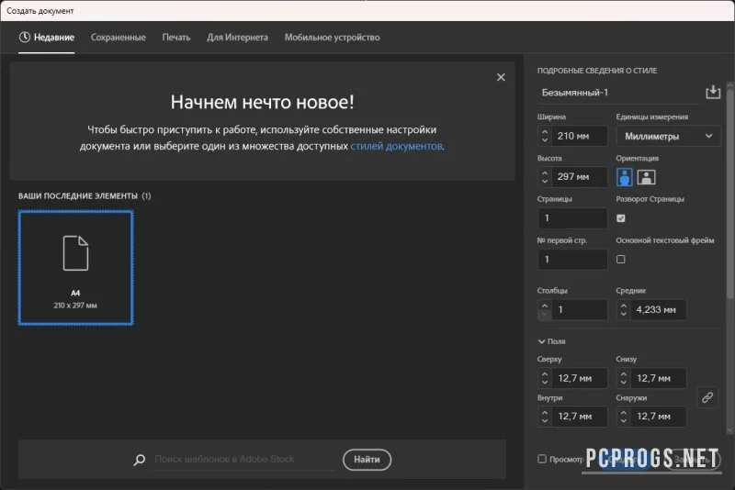This screenshot has width=735, height=490.
Task: Close the welcome banner with X
Action: [501, 77]
